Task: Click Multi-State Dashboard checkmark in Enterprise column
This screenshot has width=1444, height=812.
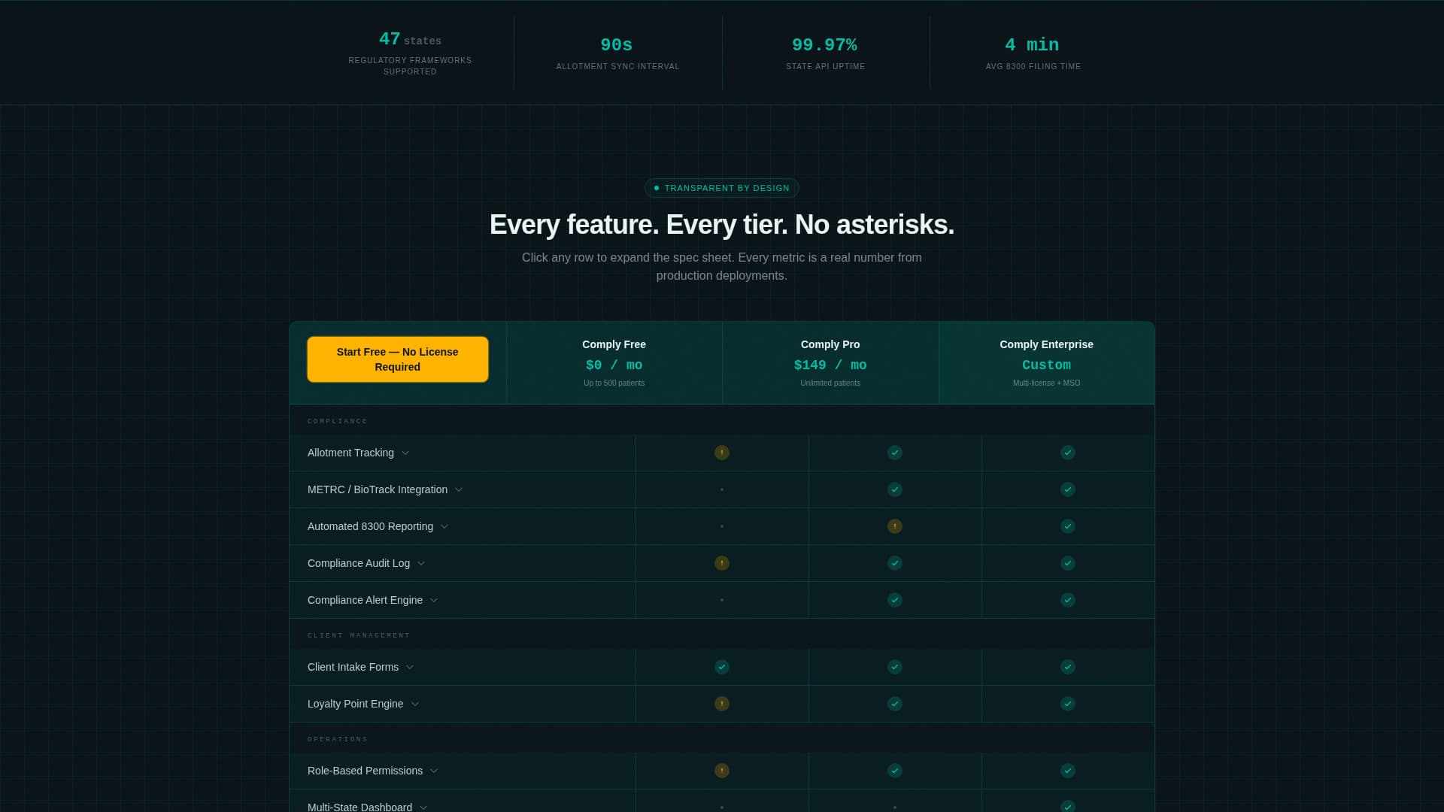Action: pyautogui.click(x=1068, y=807)
